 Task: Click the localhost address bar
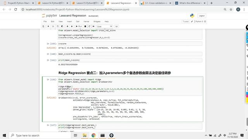point(123,9)
